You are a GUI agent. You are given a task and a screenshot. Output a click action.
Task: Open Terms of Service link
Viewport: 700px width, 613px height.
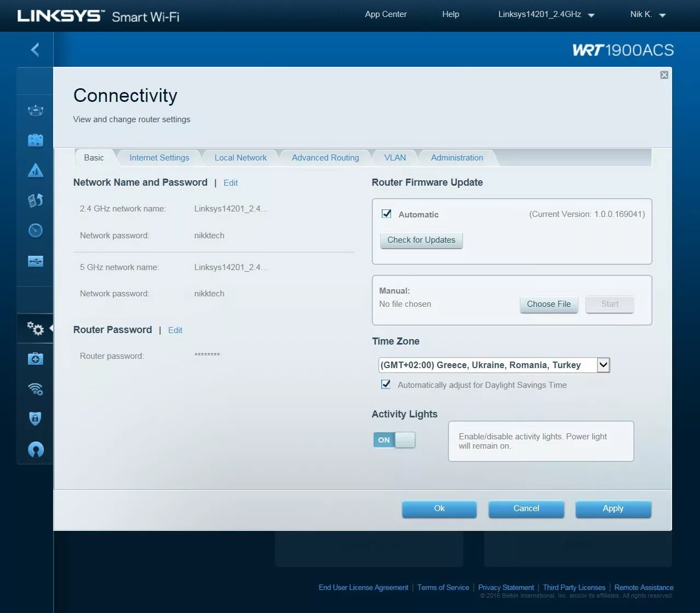(443, 587)
